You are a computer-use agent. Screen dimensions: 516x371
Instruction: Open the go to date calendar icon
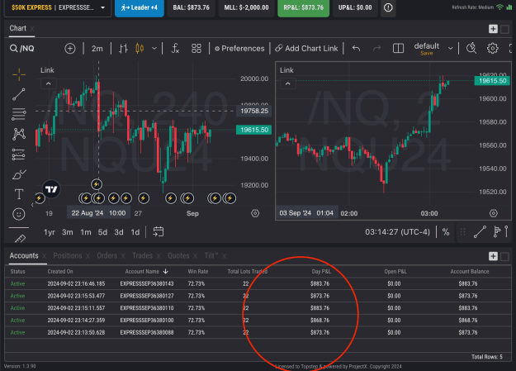click(x=159, y=231)
